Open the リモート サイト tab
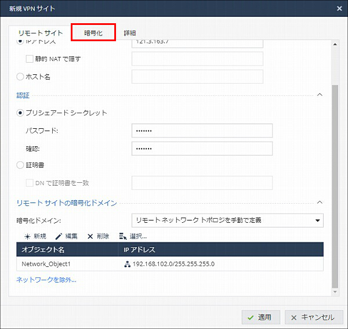Viewport: 348px width, 329px height. (41, 33)
